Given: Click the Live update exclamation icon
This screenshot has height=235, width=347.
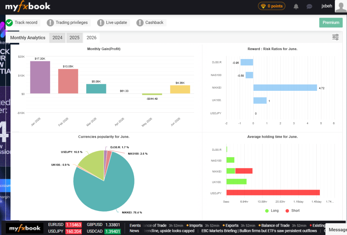Looking at the screenshot, I should [101, 23].
